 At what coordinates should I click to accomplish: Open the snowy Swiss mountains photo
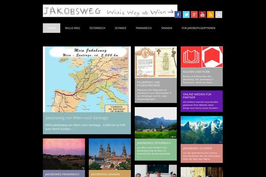point(202,130)
